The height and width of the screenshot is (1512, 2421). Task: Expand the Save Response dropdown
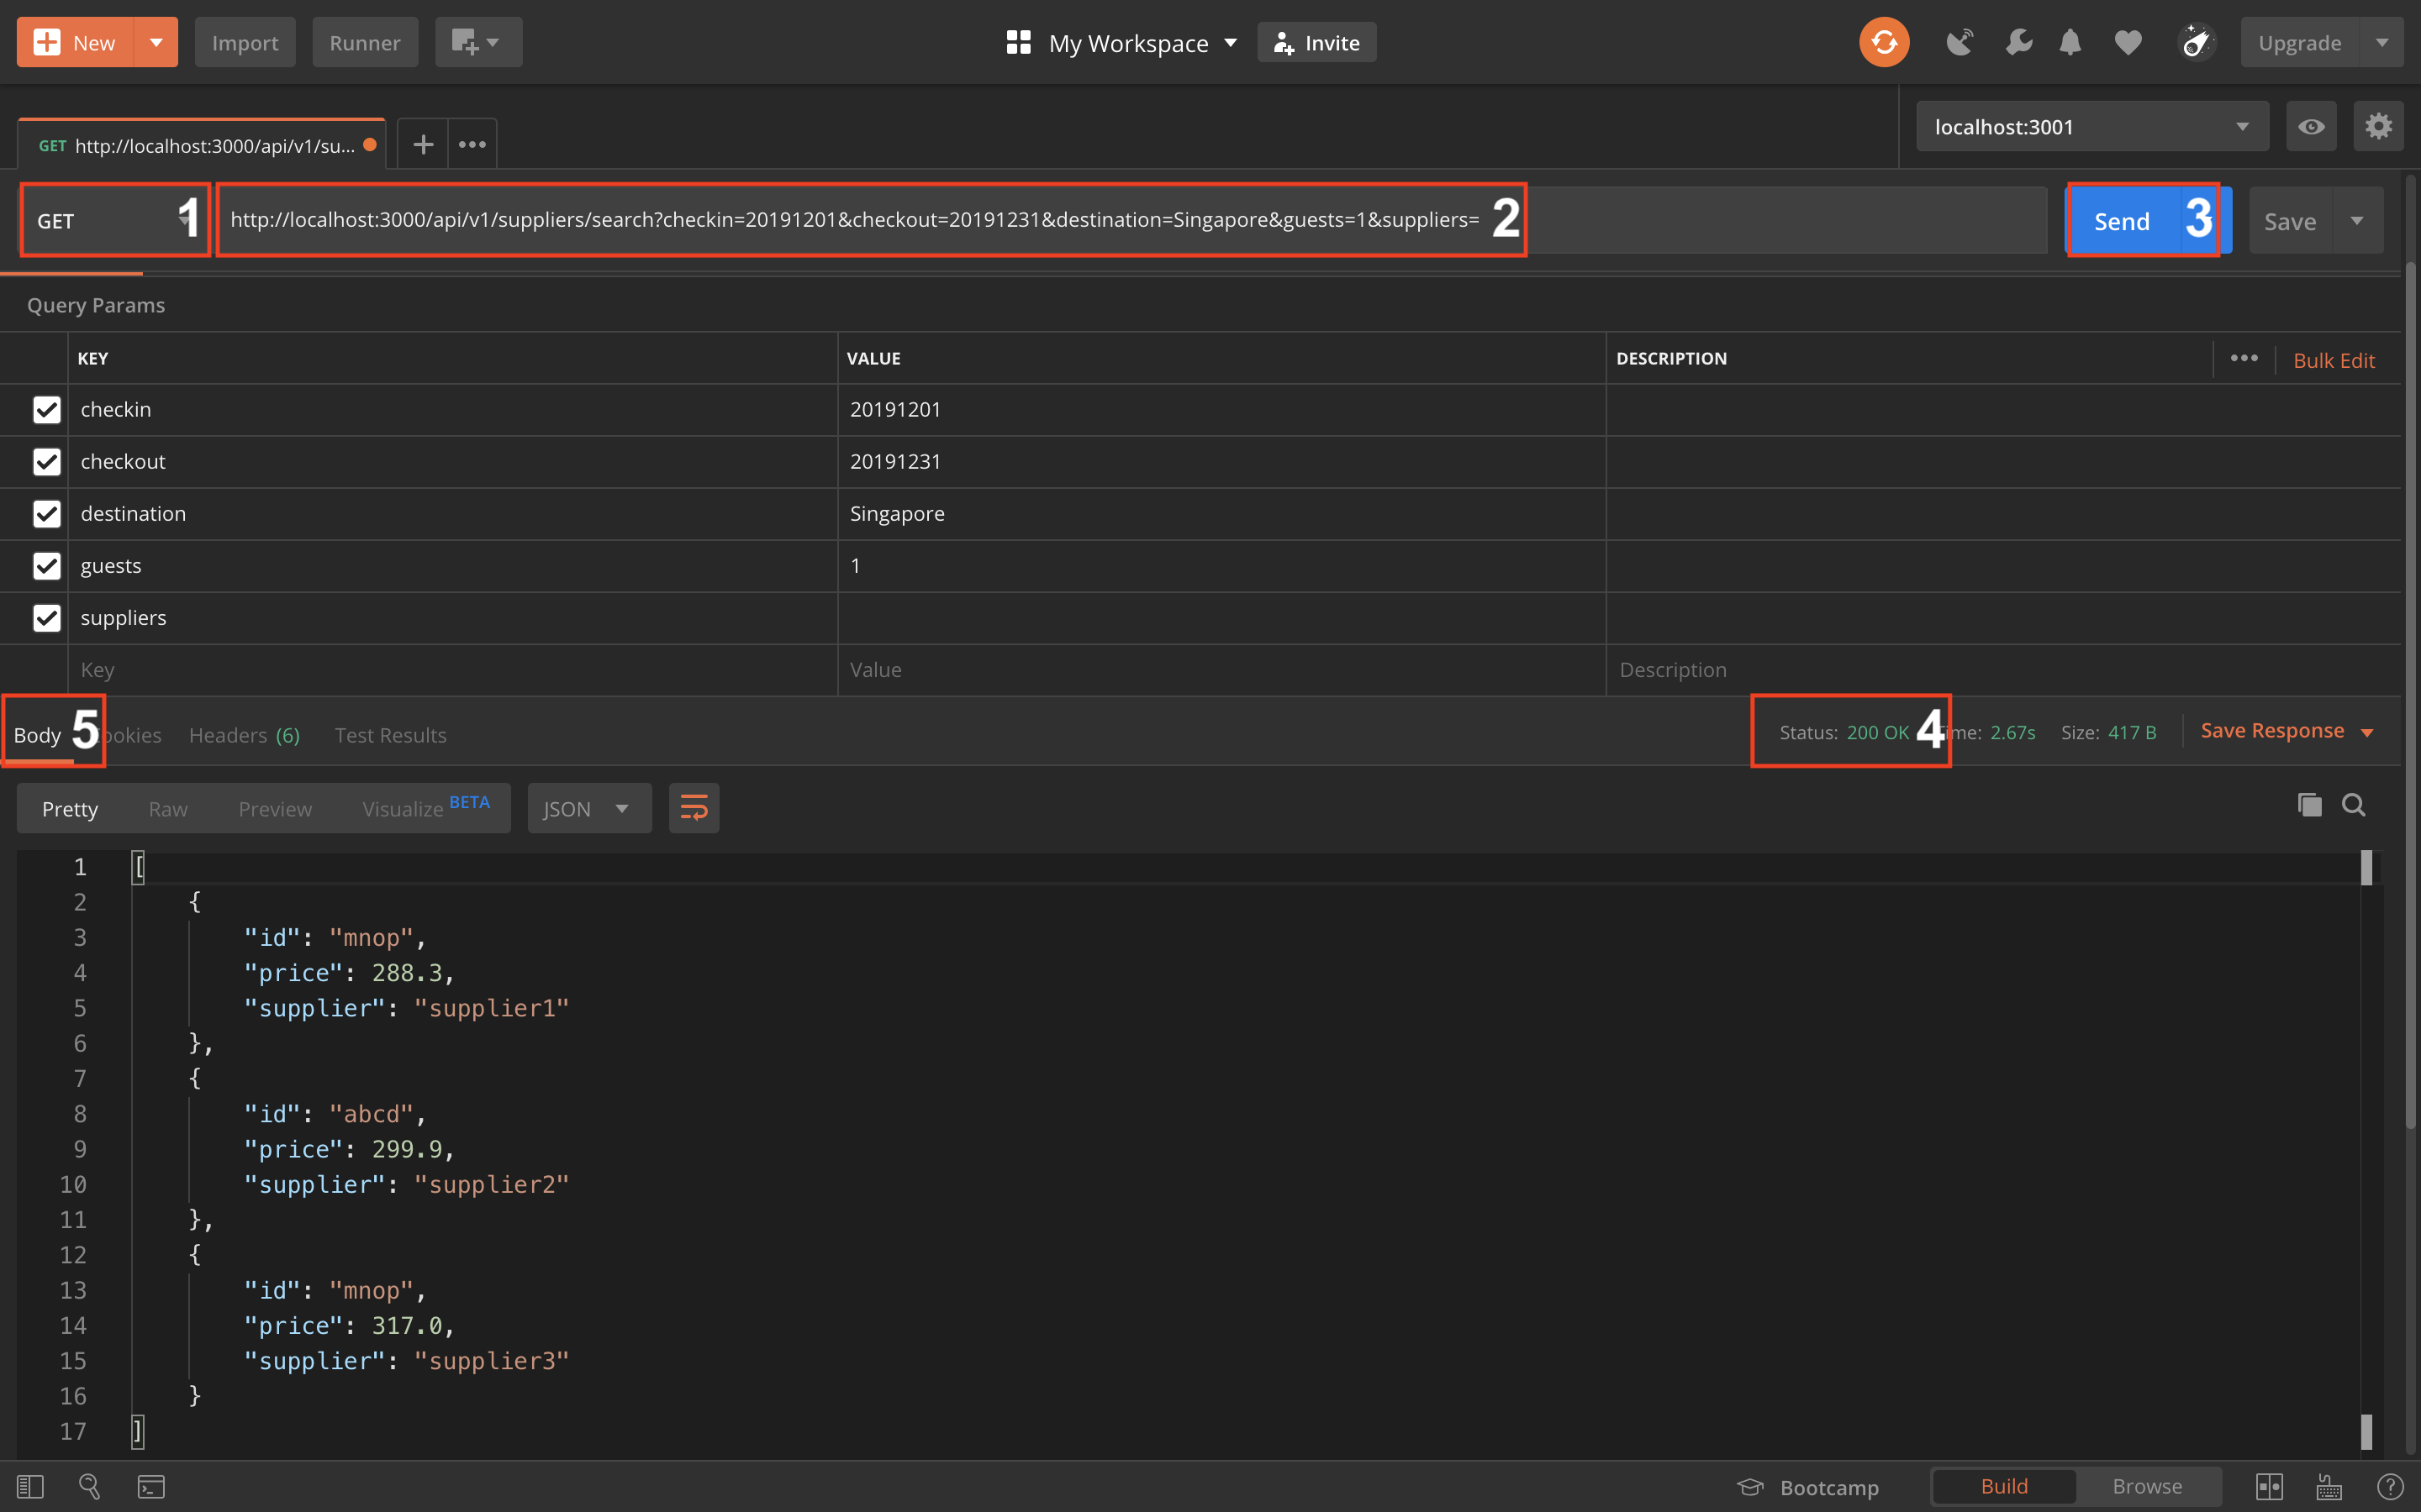point(2367,732)
